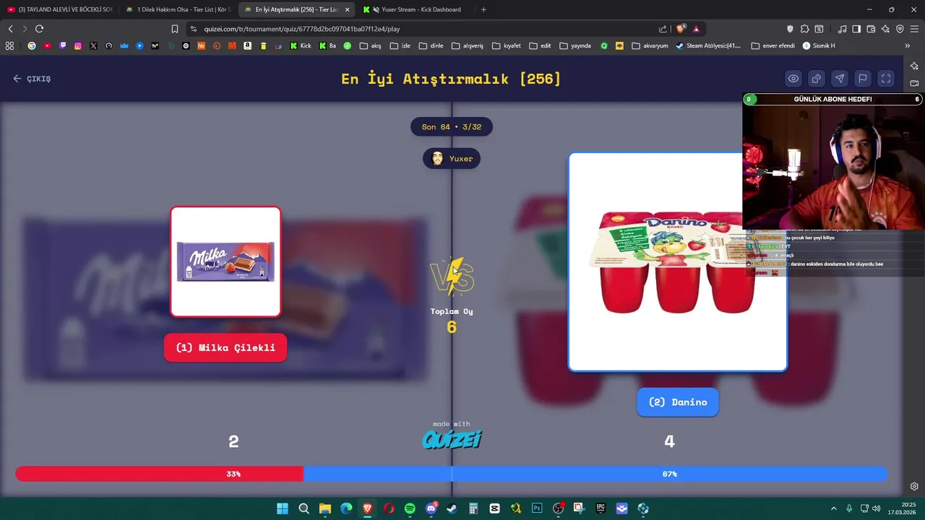
Task: Open Spotify from taskbar
Action: pyautogui.click(x=410, y=508)
